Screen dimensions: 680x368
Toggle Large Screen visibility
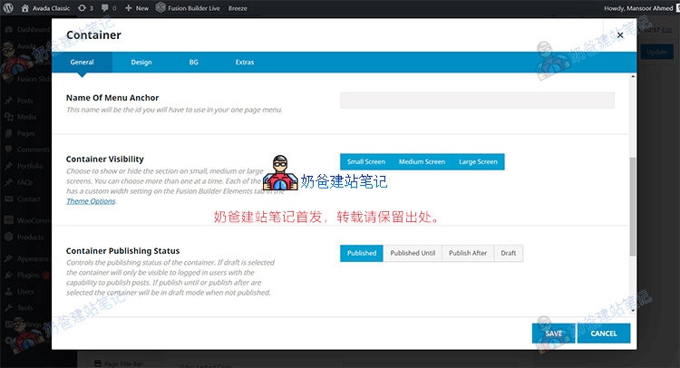click(478, 161)
